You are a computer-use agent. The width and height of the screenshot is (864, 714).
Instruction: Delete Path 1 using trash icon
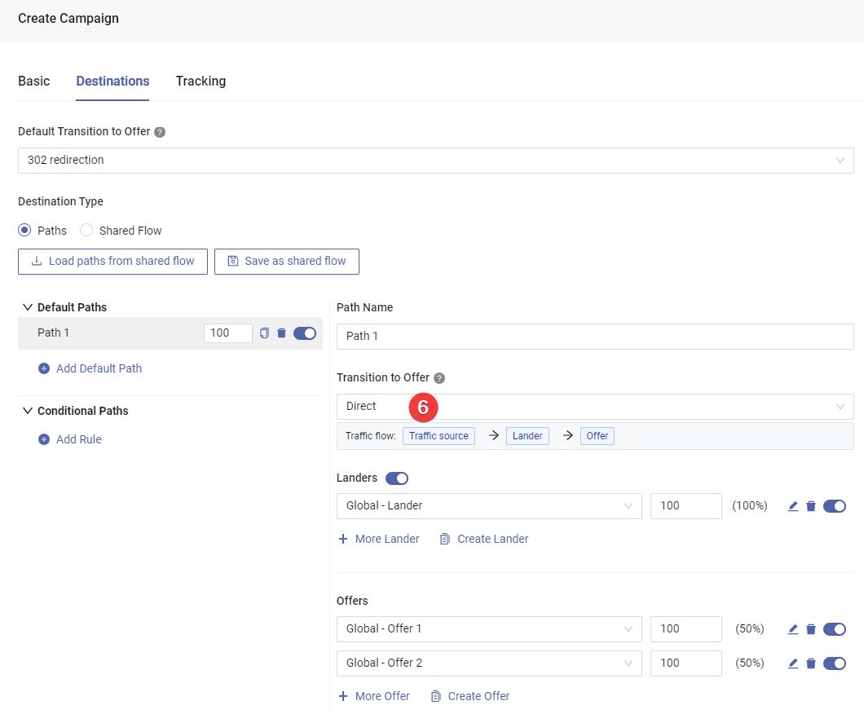(281, 333)
